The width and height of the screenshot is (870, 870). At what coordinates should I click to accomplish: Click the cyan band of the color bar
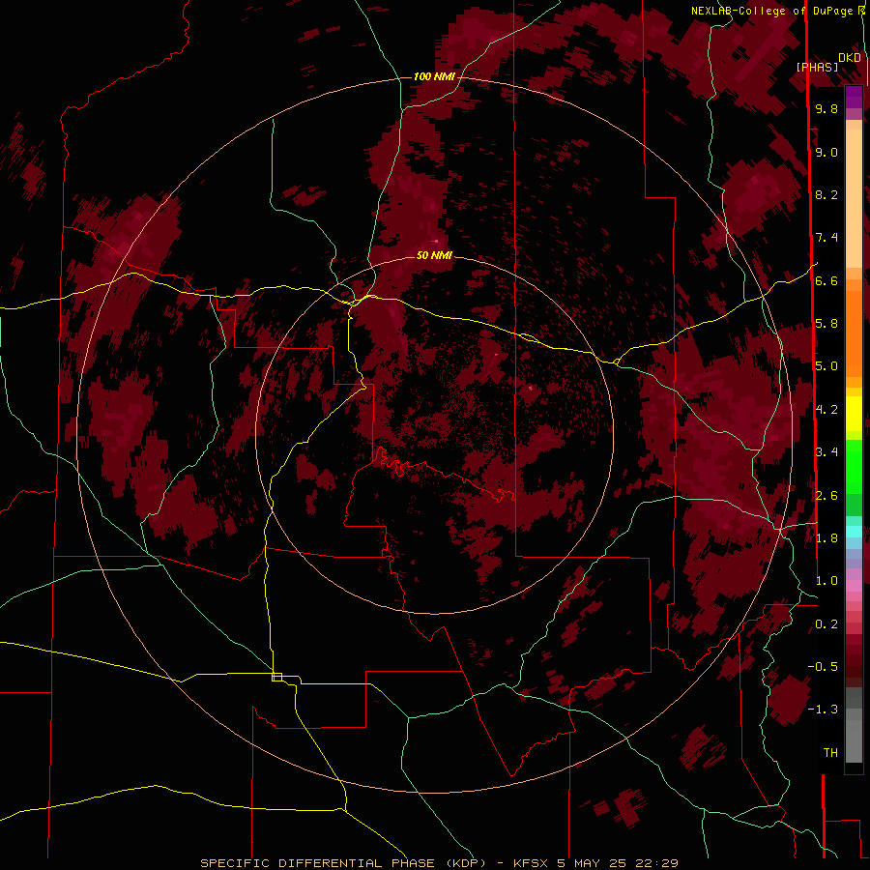pyautogui.click(x=854, y=531)
